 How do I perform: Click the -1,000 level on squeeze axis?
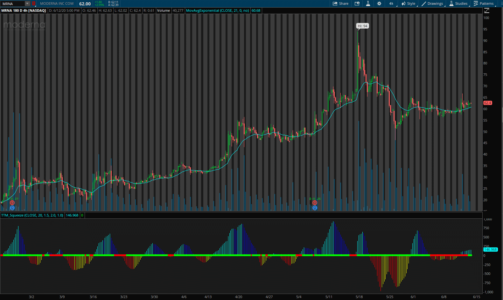click(488, 292)
